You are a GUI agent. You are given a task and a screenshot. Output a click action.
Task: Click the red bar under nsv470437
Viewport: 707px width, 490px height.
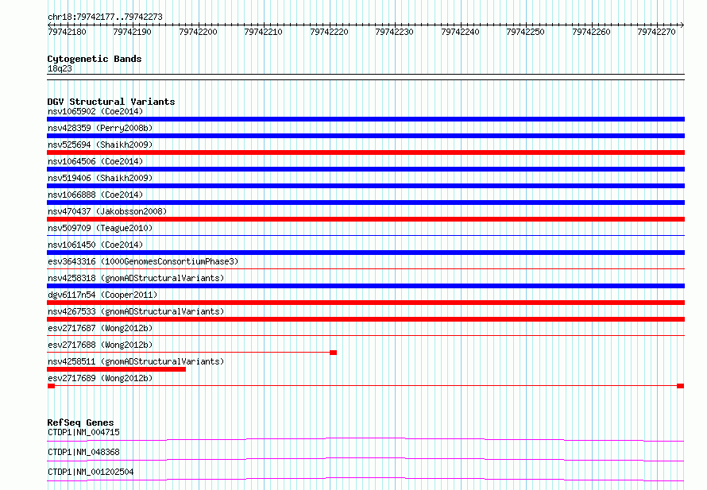coord(365,219)
